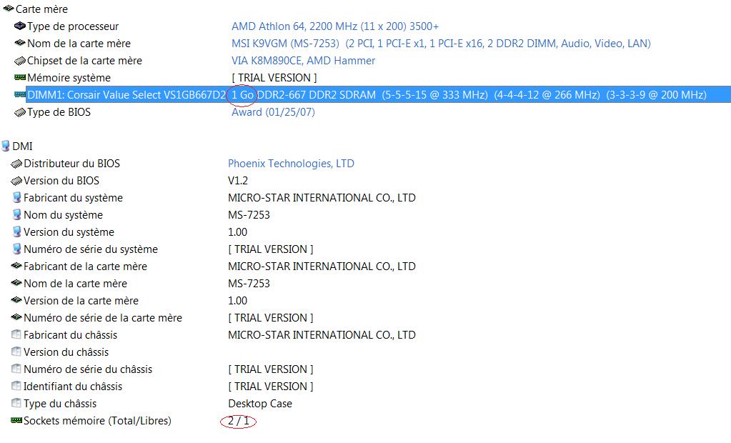Click the Numéro de série du châssis label
The width and height of the screenshot is (731, 443).
88,369
